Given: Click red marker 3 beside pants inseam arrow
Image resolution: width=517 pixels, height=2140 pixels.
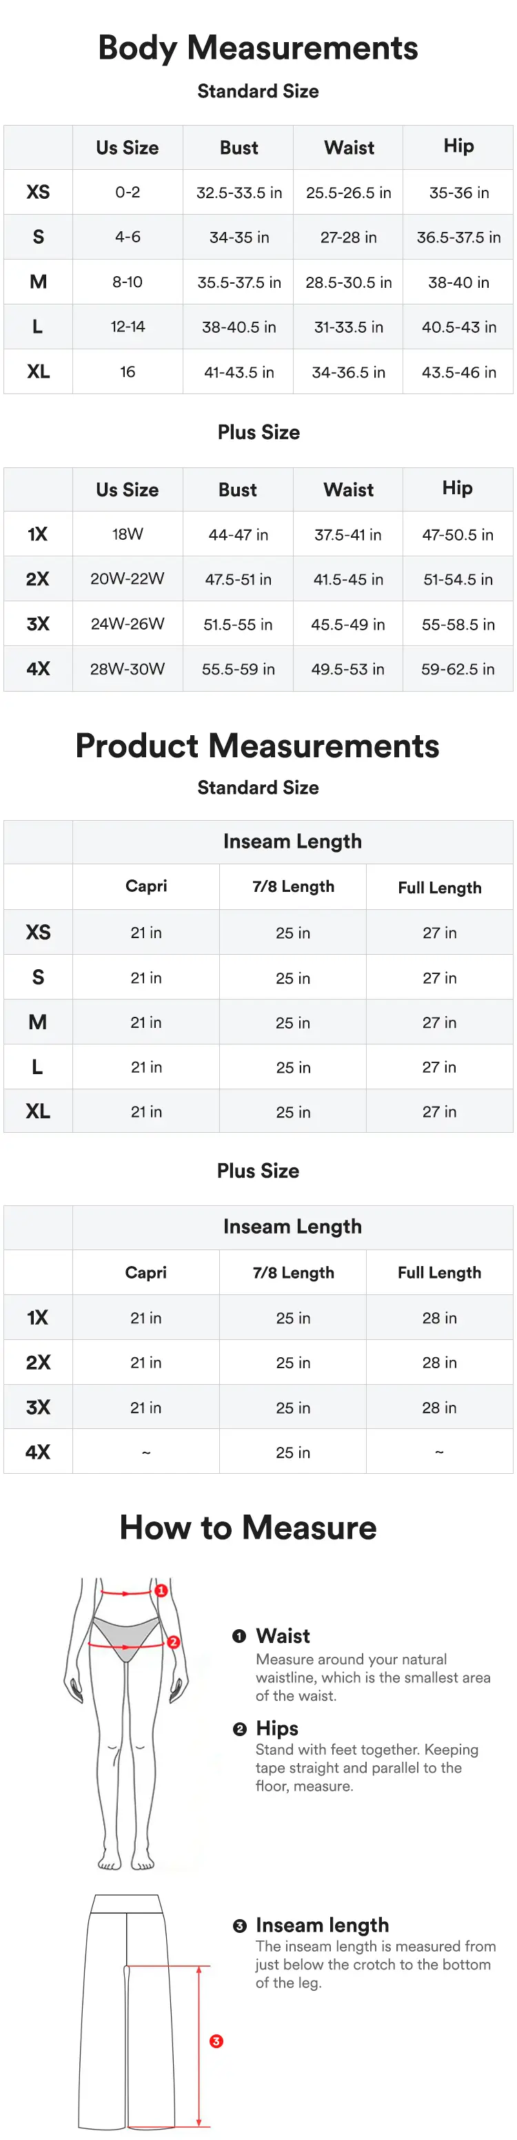Looking at the screenshot, I should pos(216,2041).
